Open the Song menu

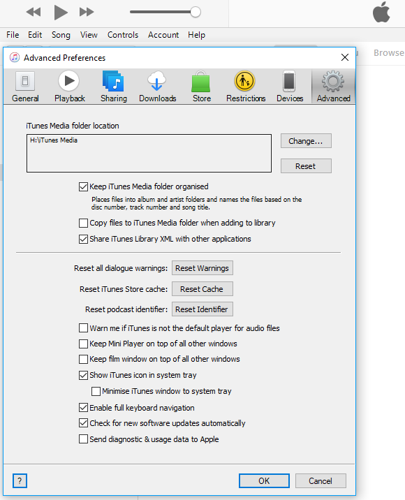point(61,35)
